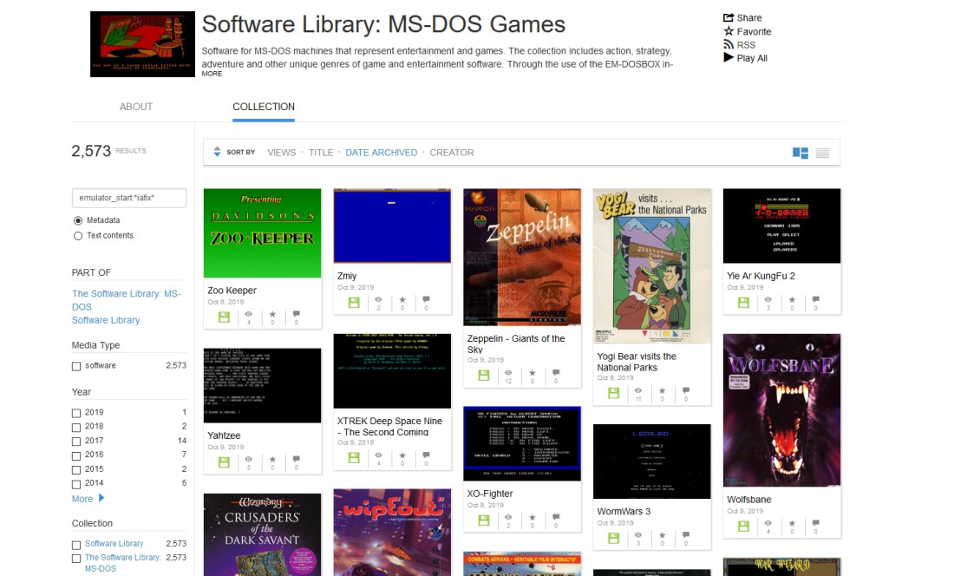Viewport: 954px width, 576px height.
Task: Switch to list view layout
Action: pyautogui.click(x=822, y=153)
